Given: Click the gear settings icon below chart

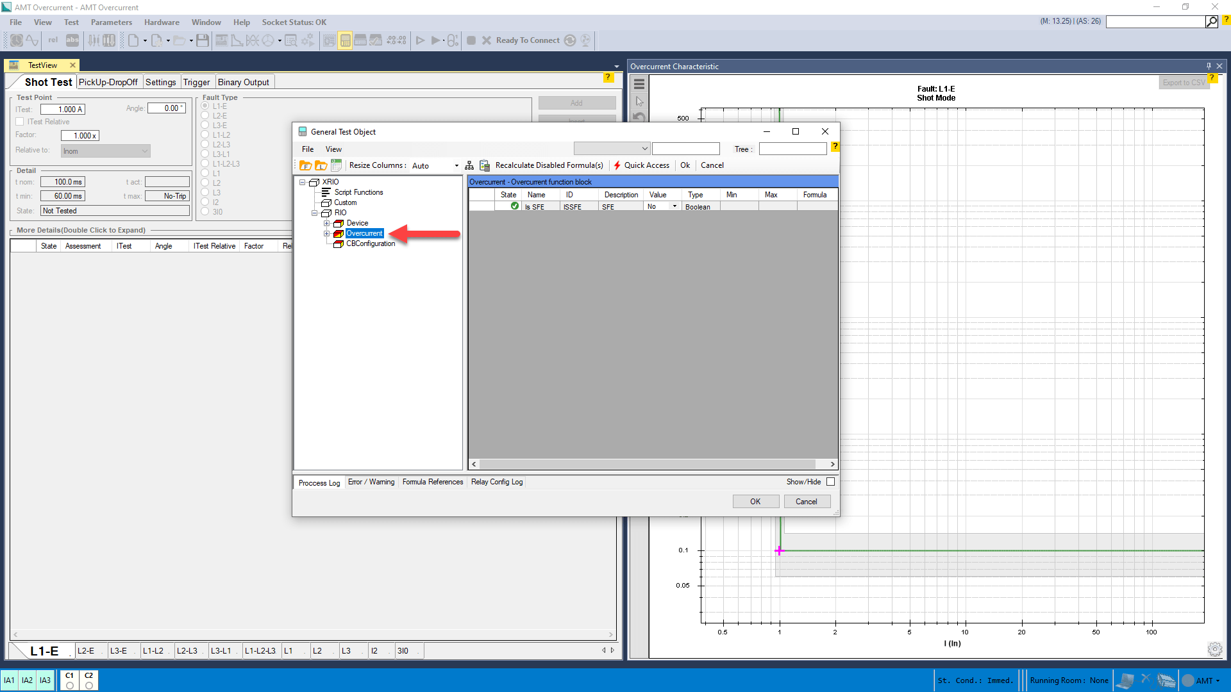Looking at the screenshot, I should [1214, 649].
